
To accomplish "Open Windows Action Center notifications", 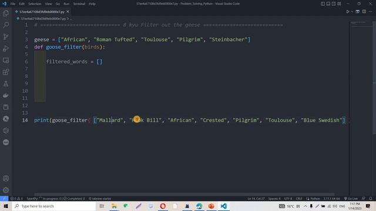I will 368,206.
